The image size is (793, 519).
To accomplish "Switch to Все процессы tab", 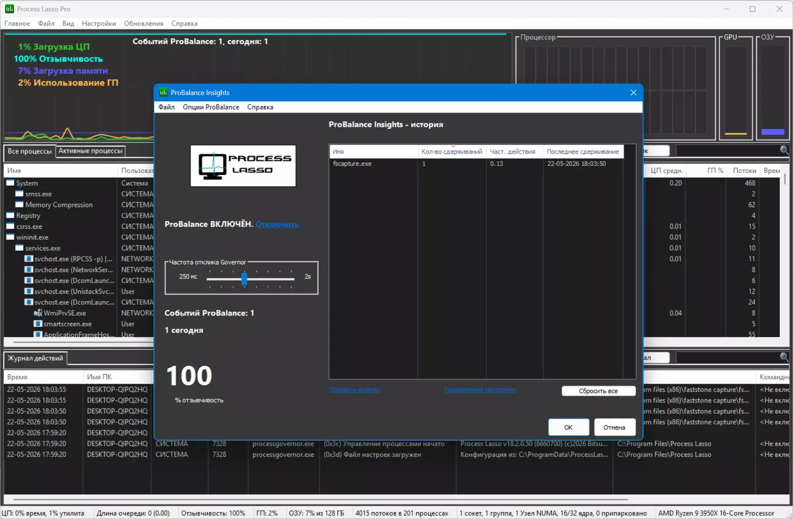I will pyautogui.click(x=30, y=151).
